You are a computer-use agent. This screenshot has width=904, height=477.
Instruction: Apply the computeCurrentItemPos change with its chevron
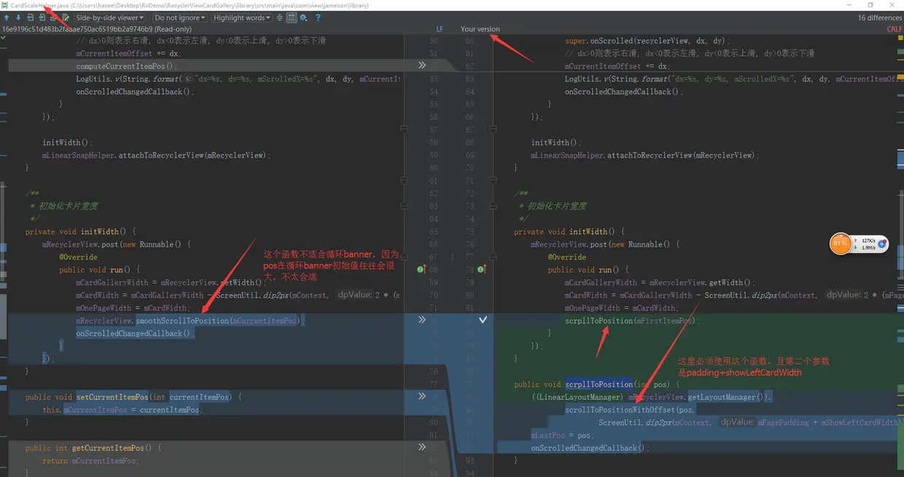tap(421, 66)
